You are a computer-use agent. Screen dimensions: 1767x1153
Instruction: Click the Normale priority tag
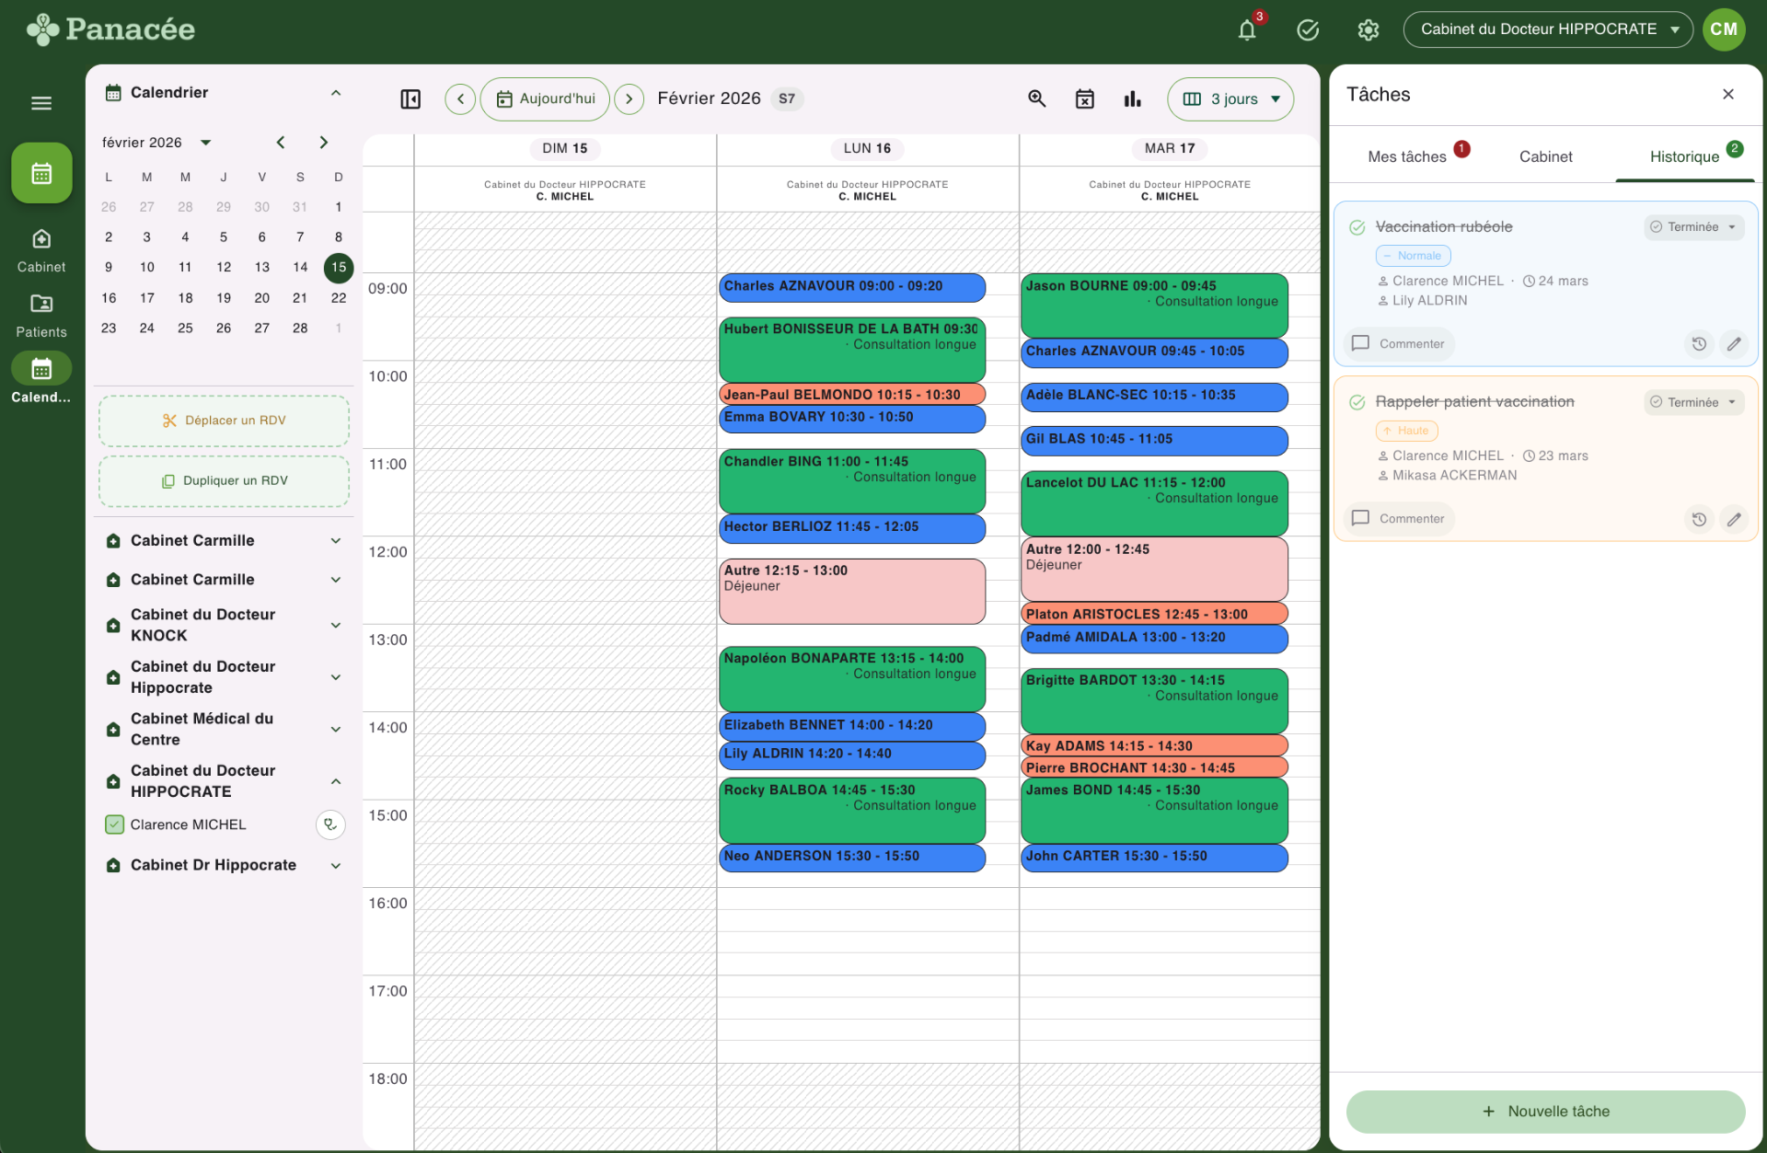[1413, 256]
